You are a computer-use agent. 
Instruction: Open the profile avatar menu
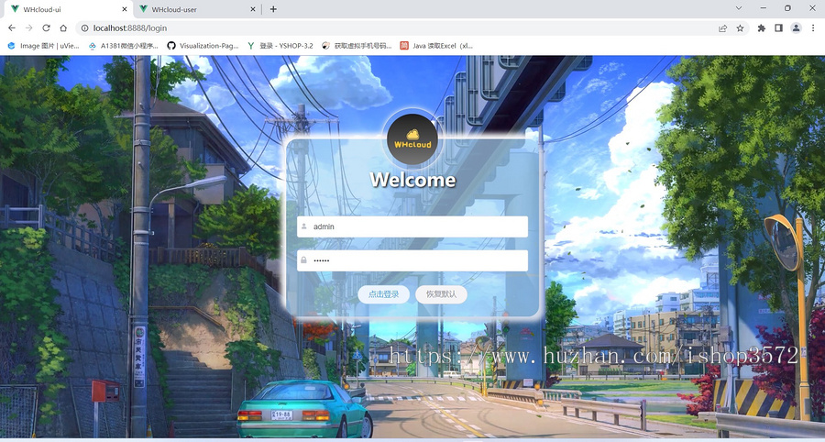click(796, 28)
